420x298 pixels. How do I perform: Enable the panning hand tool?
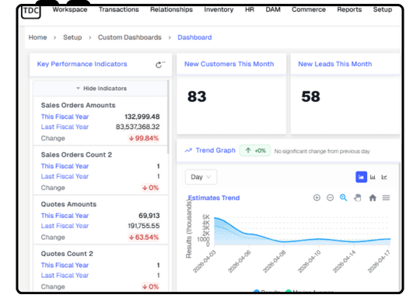358,198
